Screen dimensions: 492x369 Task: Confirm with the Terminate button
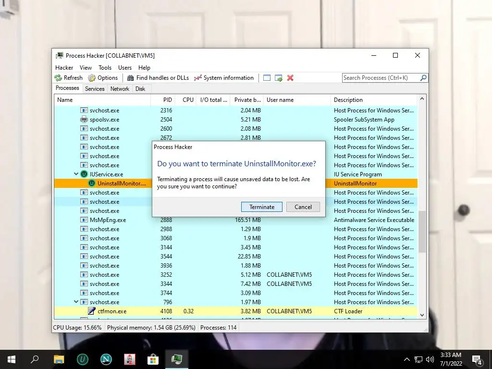262,207
